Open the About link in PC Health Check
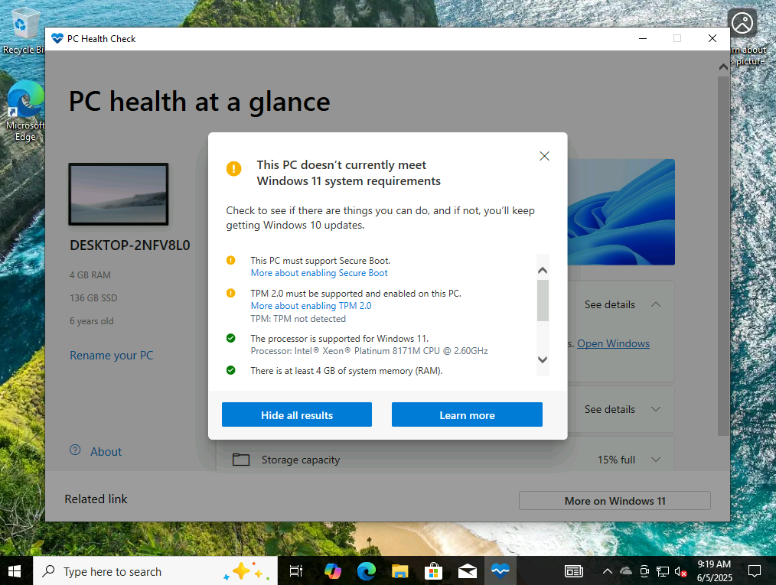 coord(106,451)
